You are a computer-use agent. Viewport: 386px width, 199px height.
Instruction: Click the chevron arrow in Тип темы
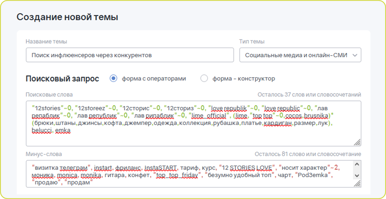coord(355,55)
